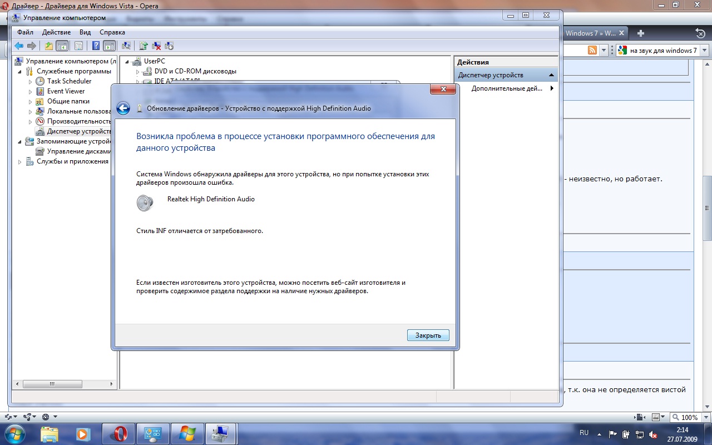Click the blue Help question mark icon
The image size is (712, 445).
tap(96, 46)
